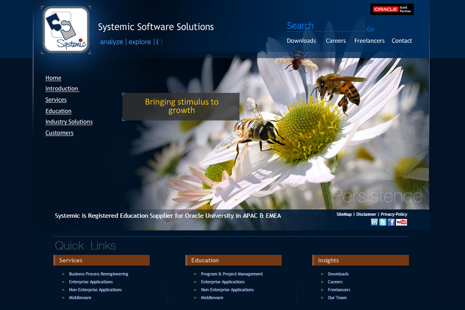Go to Freelancers in top navigation
Image resolution: width=465 pixels, height=310 pixels.
coord(369,41)
